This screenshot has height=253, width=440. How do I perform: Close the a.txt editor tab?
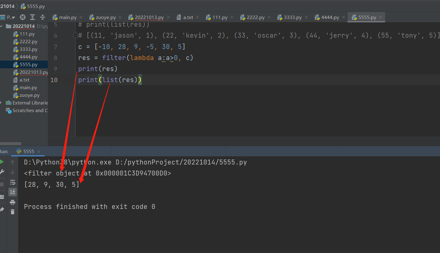point(197,17)
